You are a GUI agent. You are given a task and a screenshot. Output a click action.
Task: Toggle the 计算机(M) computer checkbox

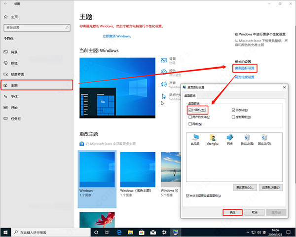click(190, 110)
